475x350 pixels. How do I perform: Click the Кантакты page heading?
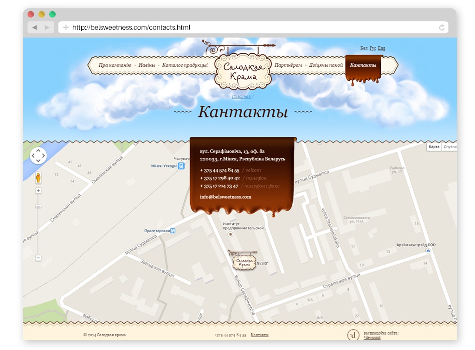click(243, 112)
